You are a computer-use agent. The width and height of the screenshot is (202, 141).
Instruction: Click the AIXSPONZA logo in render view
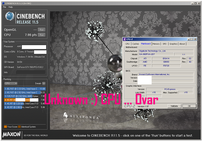point(81,116)
